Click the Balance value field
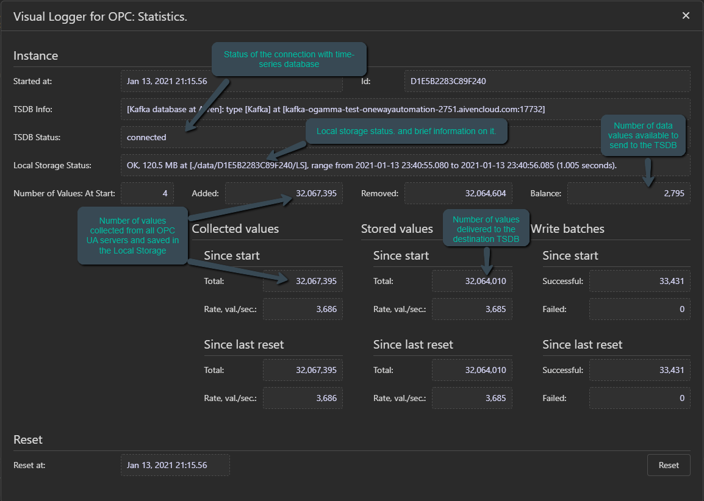704x501 pixels. 628,193
